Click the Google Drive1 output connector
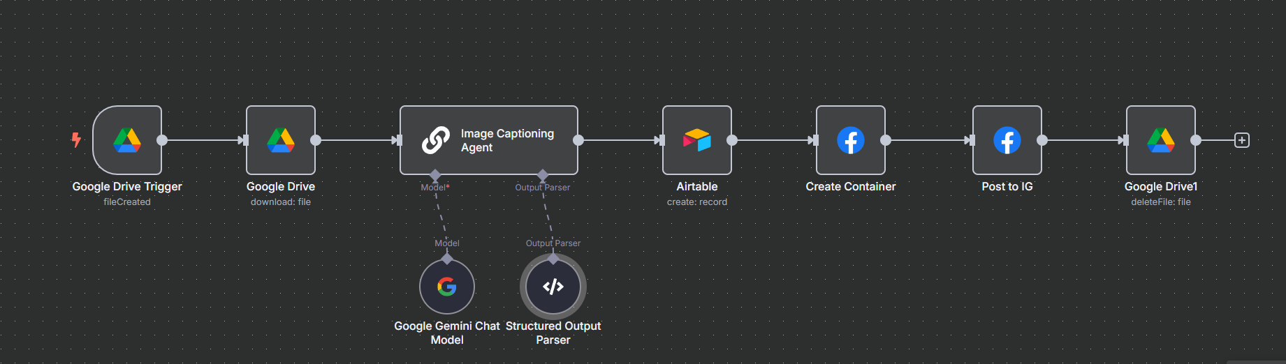Screen dimensions: 1286x364 click(x=1196, y=140)
